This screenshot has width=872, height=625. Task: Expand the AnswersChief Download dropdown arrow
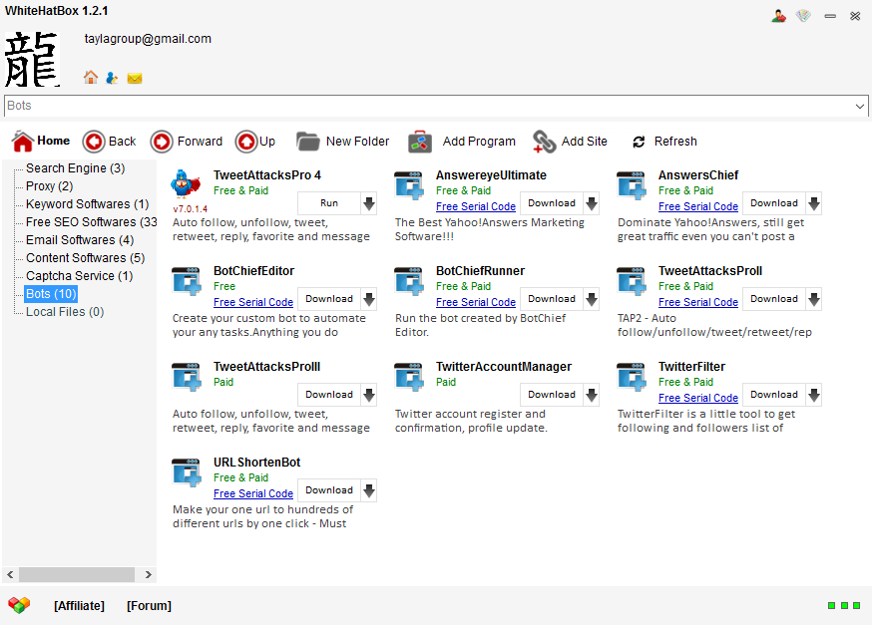814,203
